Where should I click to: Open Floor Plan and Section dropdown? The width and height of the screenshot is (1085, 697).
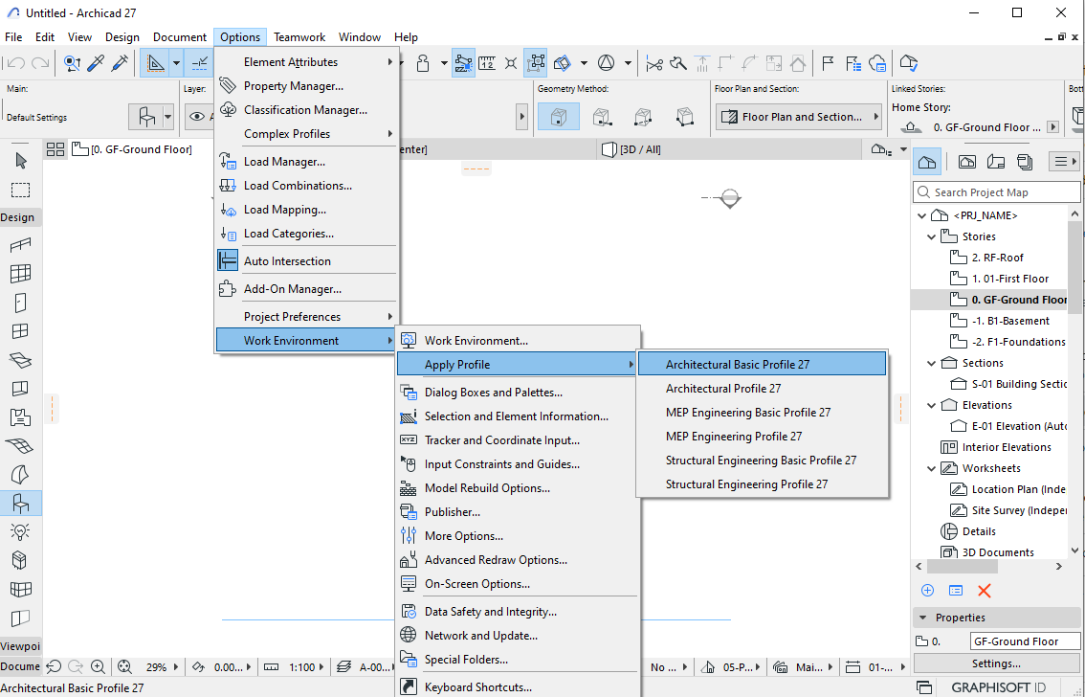pos(799,117)
